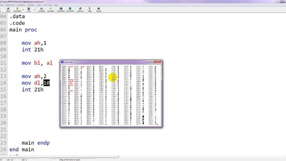Click the red 'beep' entry in ascii table
Screen dimensions: 286x161
click(71, 80)
